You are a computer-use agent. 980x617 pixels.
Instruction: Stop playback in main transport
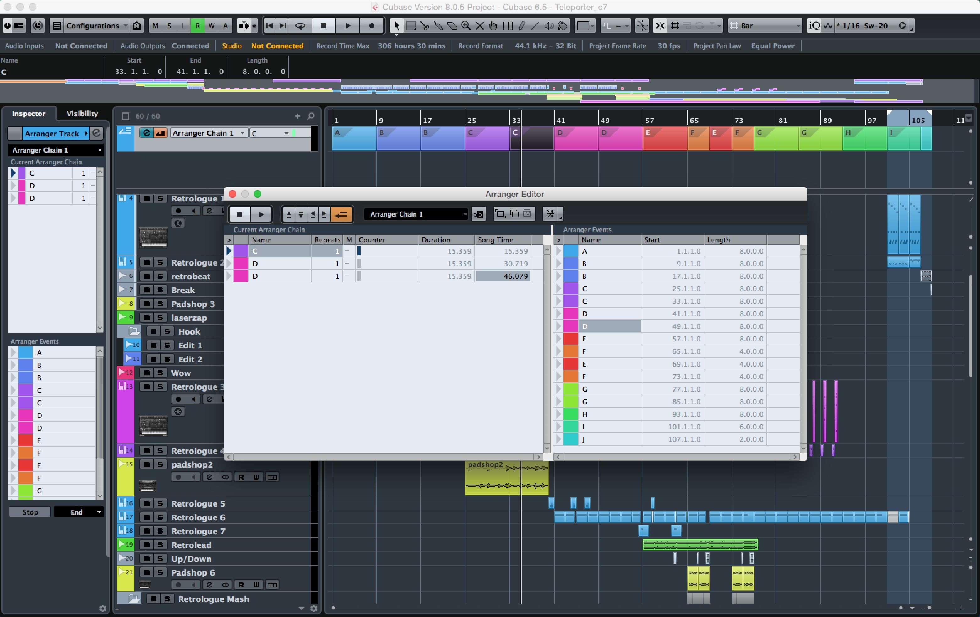pyautogui.click(x=324, y=26)
